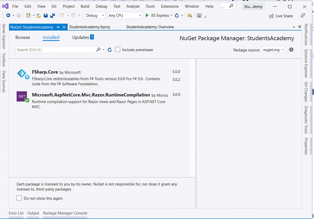This screenshot has height=219, width=314.
Task: Open the Tools menu
Action: (150, 6)
